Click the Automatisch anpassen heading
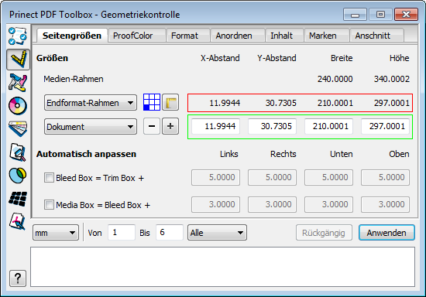Viewport: 426px width, 297px height. (86, 154)
